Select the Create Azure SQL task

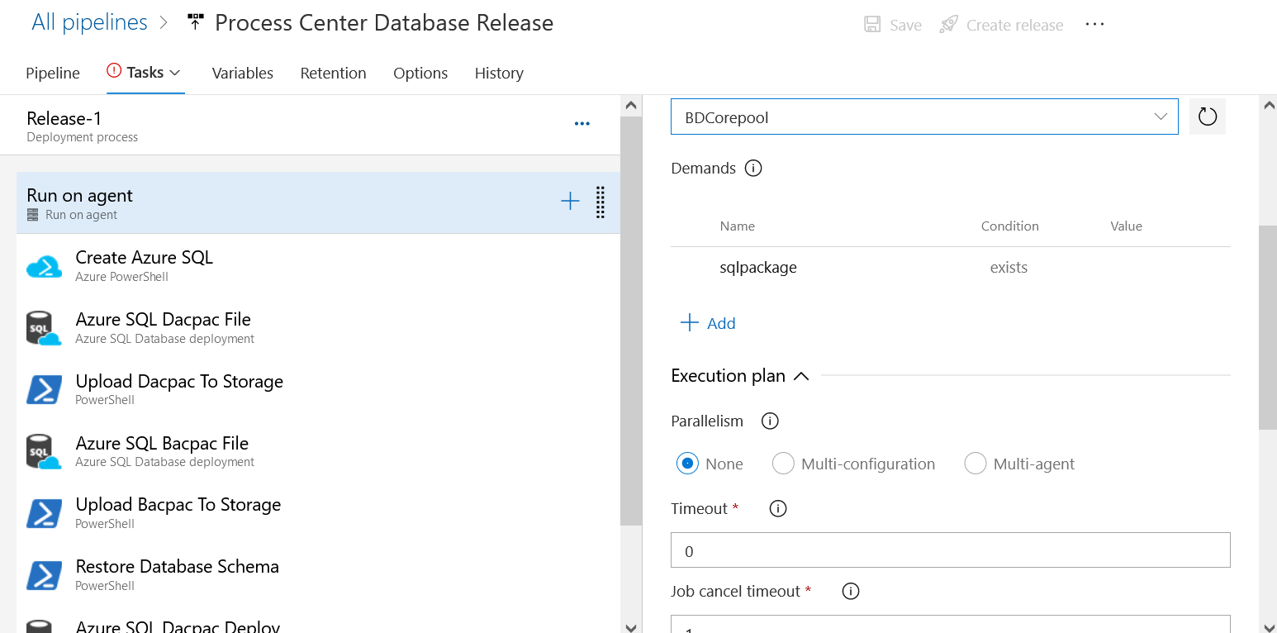click(x=318, y=265)
